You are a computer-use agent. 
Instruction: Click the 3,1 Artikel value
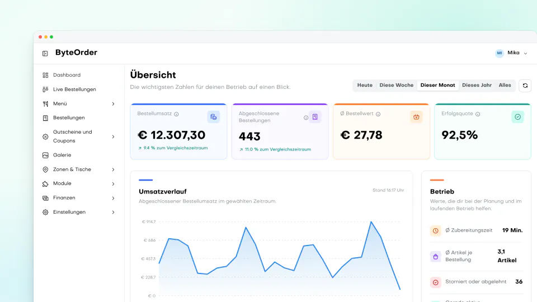point(507,256)
